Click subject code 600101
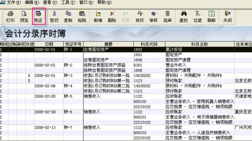The width and height of the screenshot is (252, 141). pyautogui.click(x=140, y=117)
